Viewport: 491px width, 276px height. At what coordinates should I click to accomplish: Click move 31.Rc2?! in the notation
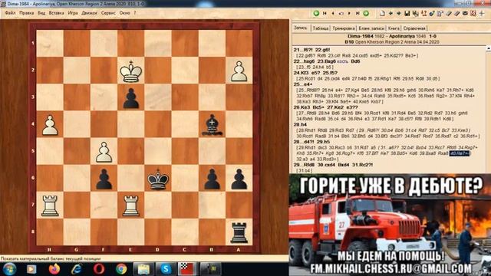click(x=362, y=165)
